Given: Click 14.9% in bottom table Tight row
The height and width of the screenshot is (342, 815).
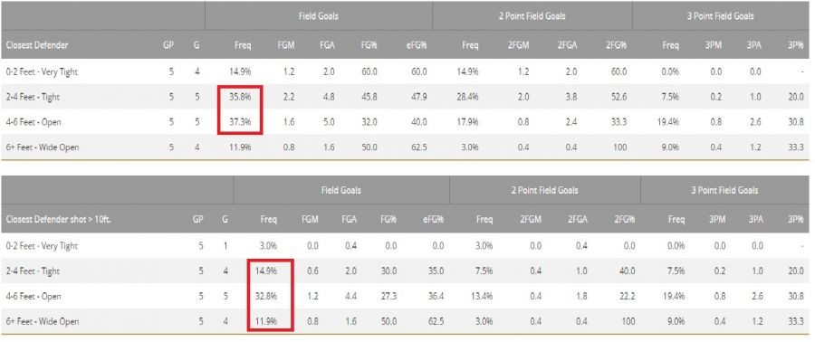Looking at the screenshot, I should click(266, 271).
